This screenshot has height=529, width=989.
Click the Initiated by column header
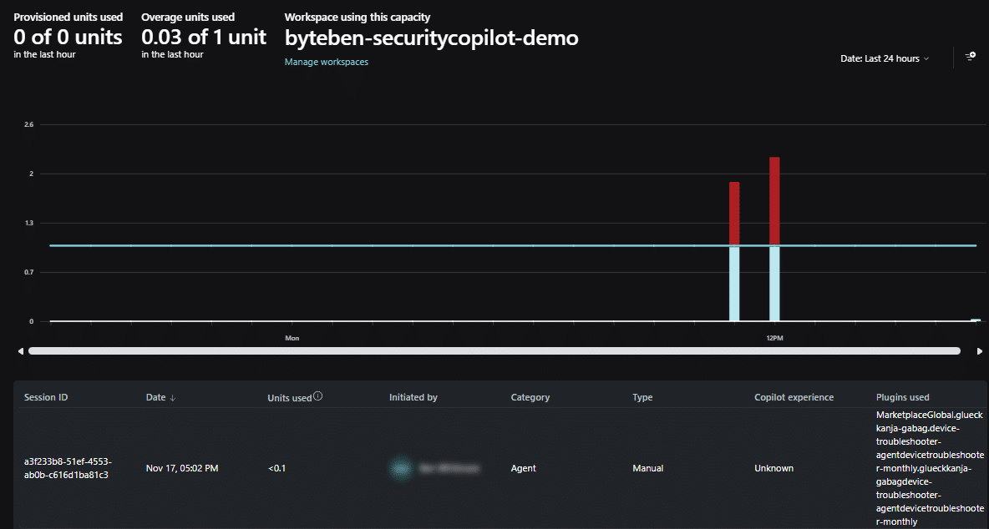click(413, 398)
